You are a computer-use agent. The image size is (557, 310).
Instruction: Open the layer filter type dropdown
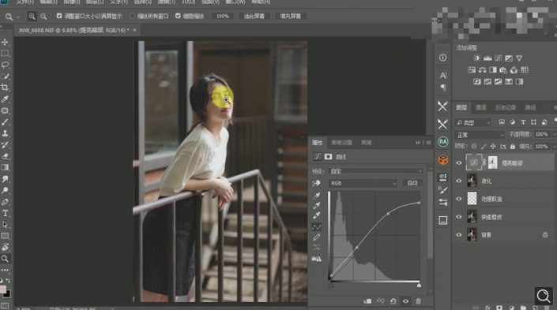(x=473, y=122)
